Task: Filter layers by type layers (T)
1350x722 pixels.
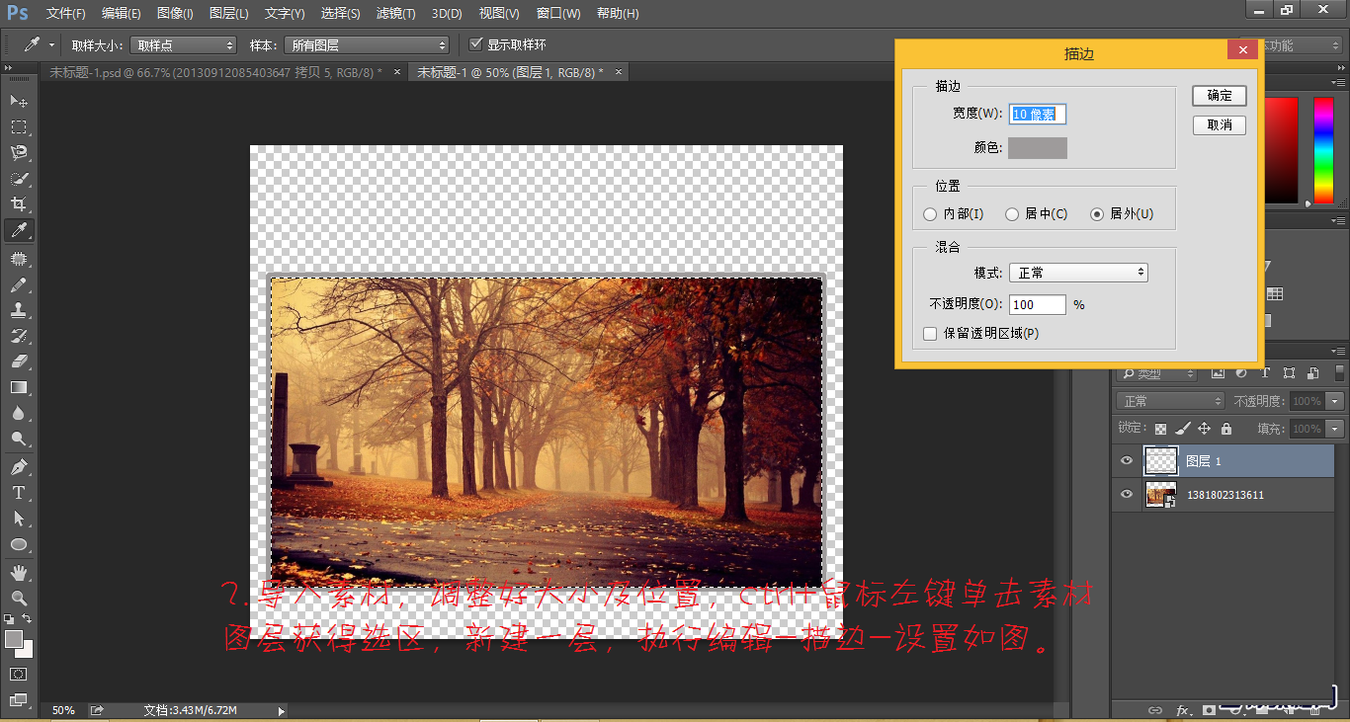Action: click(1265, 373)
